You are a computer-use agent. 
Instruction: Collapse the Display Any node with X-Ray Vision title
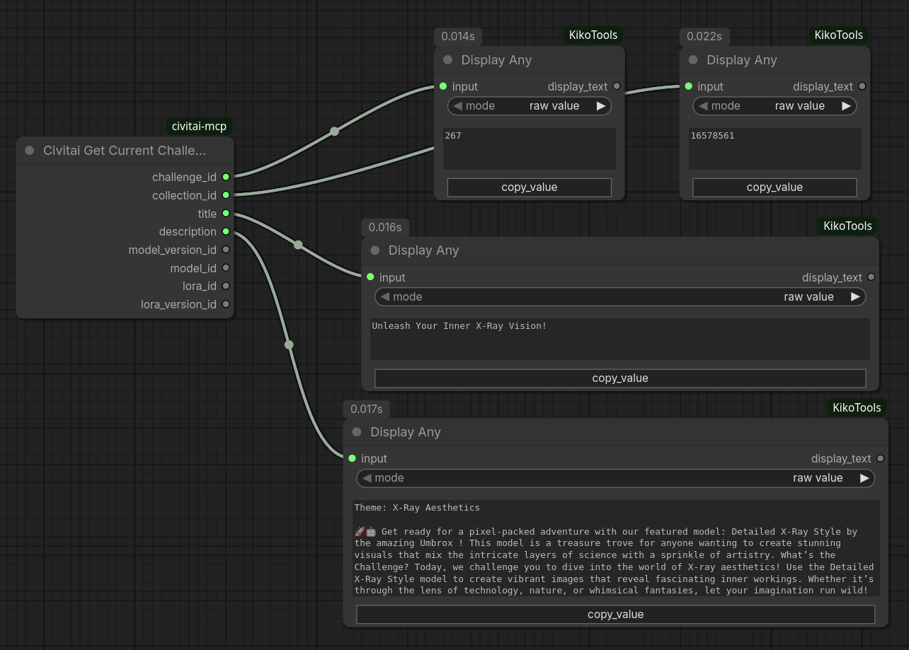pyautogui.click(x=375, y=250)
